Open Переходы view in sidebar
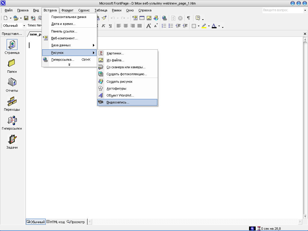The width and height of the screenshot is (308, 231). (x=12, y=104)
